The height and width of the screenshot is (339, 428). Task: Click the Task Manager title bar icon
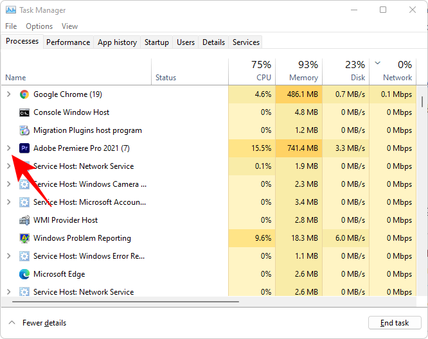click(11, 10)
